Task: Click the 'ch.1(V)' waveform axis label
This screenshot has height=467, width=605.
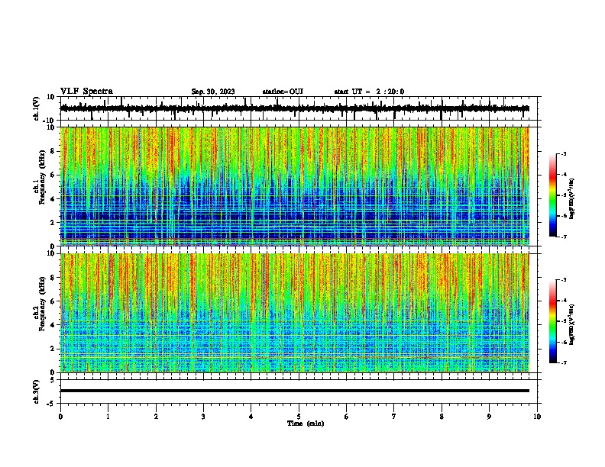Action: (37, 108)
